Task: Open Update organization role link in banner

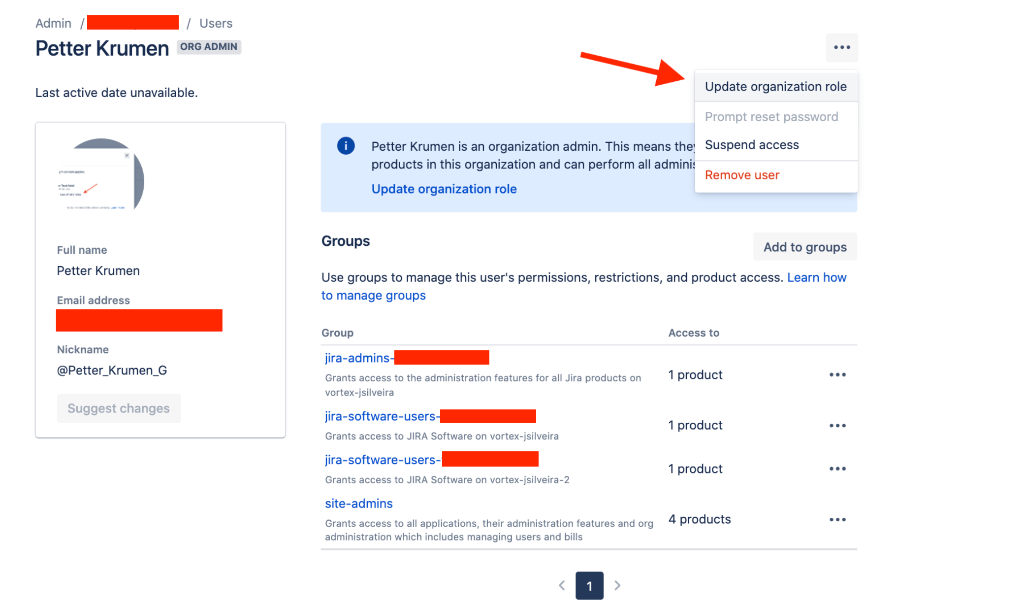Action: point(444,189)
